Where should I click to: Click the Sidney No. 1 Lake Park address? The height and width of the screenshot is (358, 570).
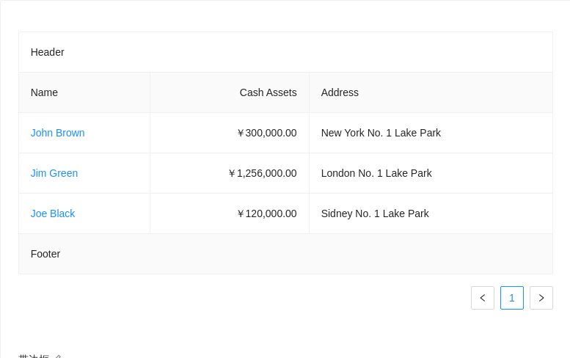click(375, 213)
